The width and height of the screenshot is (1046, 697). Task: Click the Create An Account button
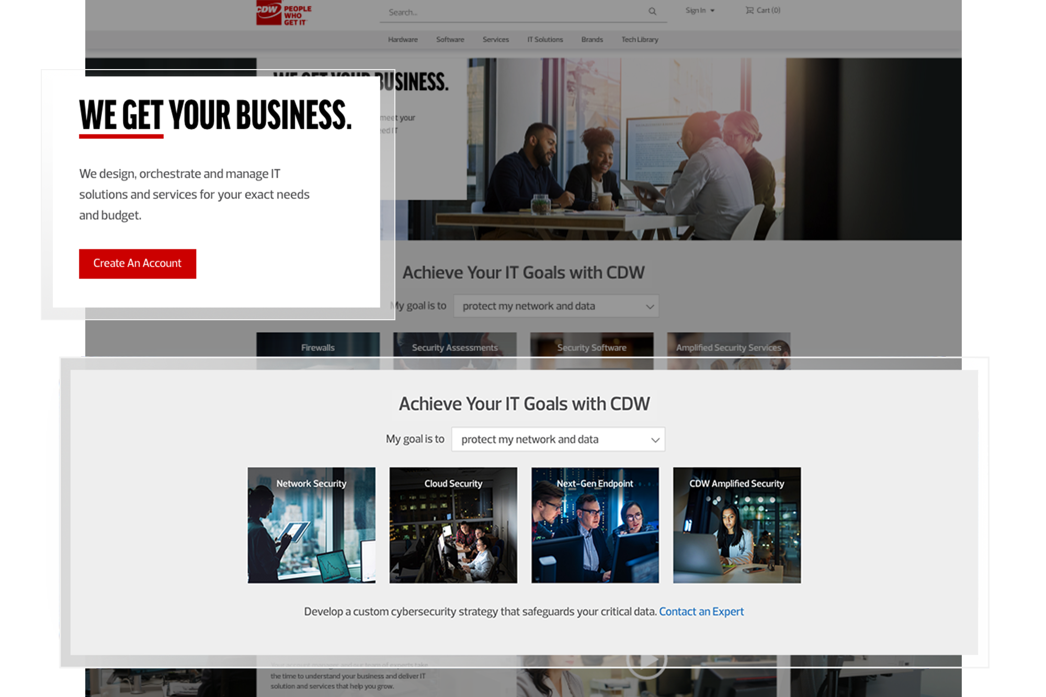(x=137, y=263)
